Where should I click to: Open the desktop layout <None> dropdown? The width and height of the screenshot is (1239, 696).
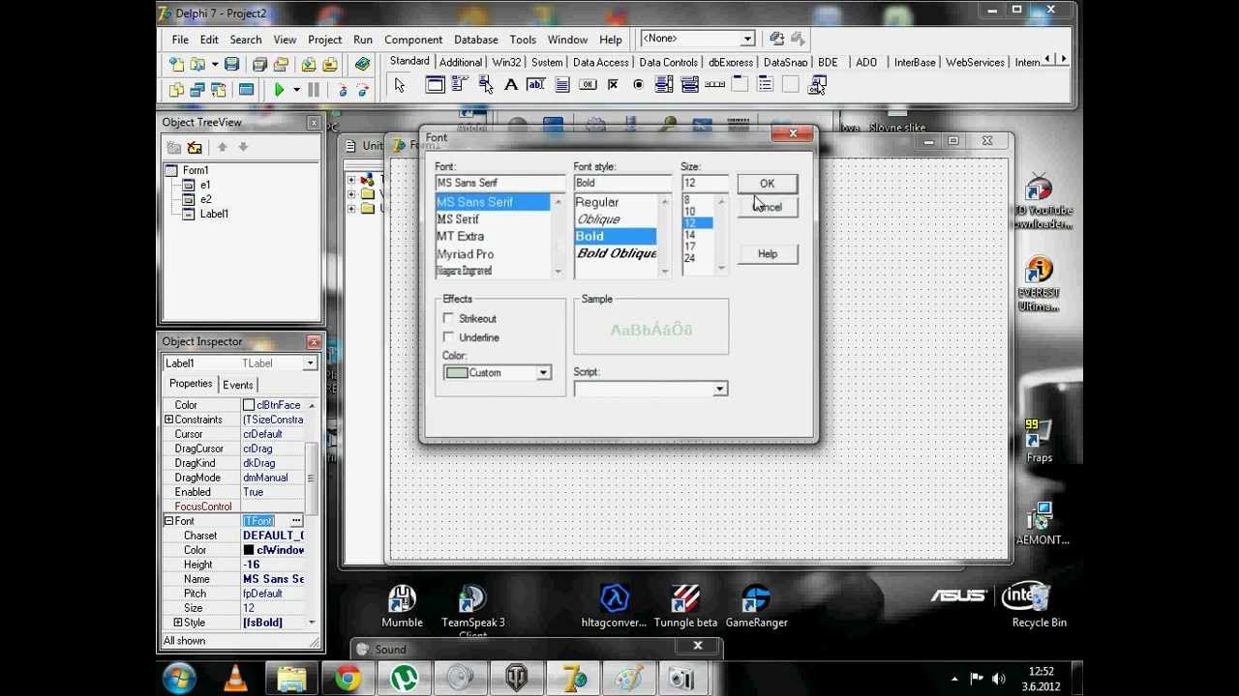(747, 39)
